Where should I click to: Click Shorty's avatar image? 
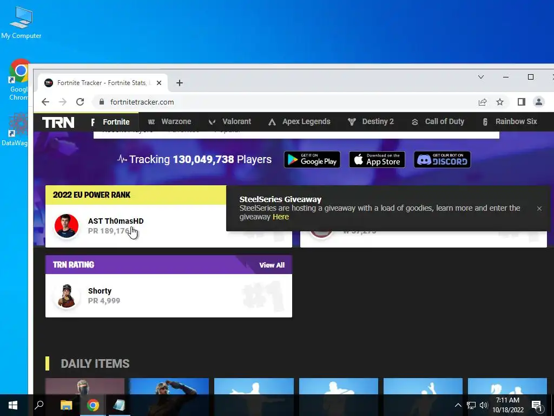coord(67,296)
